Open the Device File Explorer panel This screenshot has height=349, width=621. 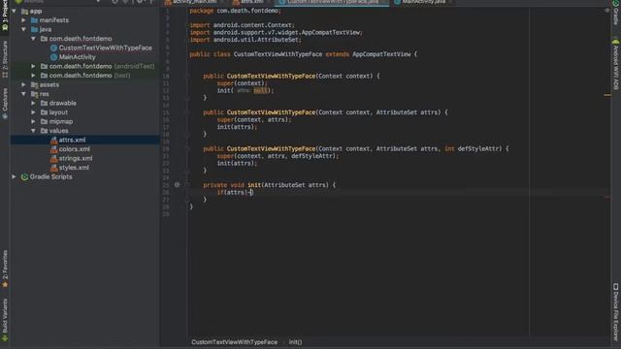click(x=616, y=312)
